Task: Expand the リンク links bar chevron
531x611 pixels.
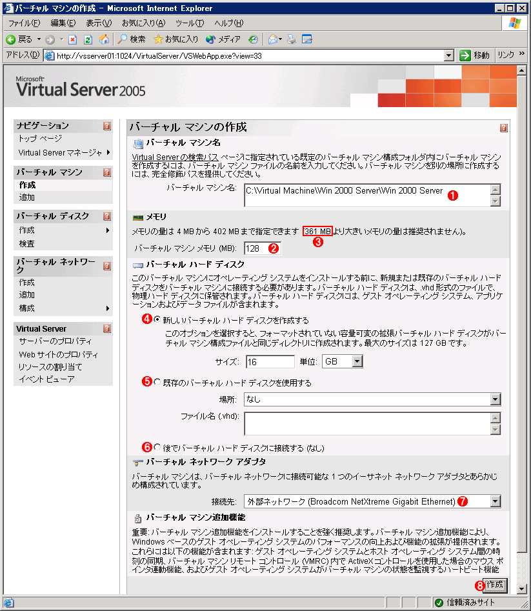Action: click(x=522, y=54)
